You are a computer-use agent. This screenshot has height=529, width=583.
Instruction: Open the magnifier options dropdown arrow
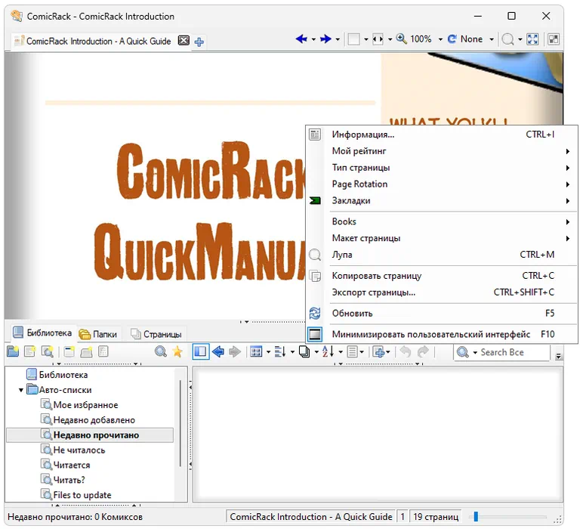(x=520, y=39)
